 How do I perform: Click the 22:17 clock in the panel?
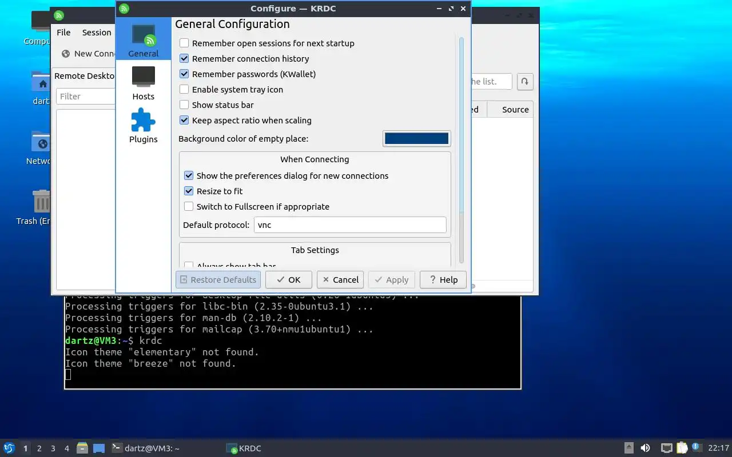click(719, 448)
